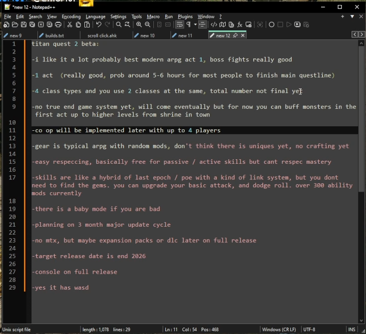
Task: Open the Replace toolbar icon
Action: 127,24
